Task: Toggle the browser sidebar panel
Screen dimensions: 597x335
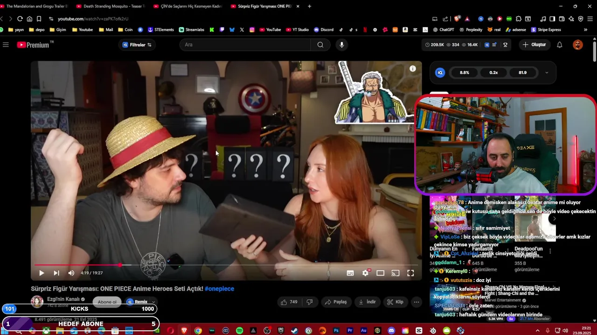Action: (x=552, y=19)
